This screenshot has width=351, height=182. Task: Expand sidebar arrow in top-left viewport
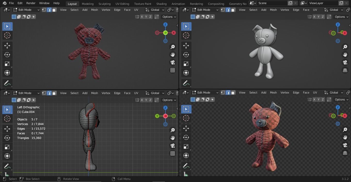point(177,25)
